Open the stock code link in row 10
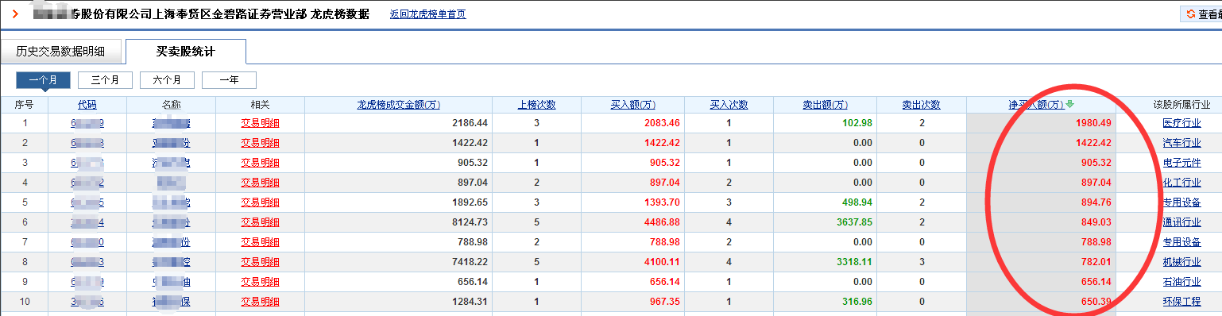Screen dimensions: 1222x316 (87, 302)
